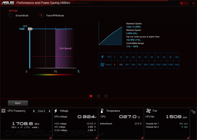The height and width of the screenshot is (140, 197).
Task: Click the 75 temperature axis label
Action: [x=55, y=72]
